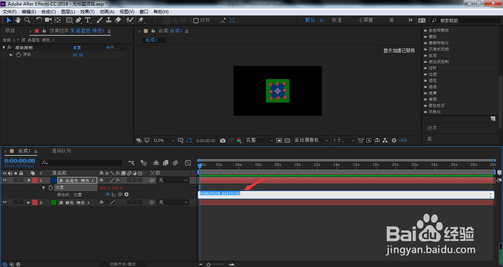This screenshot has width=503, height=267.
Task: Select the Rotation tool
Action: pos(39,20)
